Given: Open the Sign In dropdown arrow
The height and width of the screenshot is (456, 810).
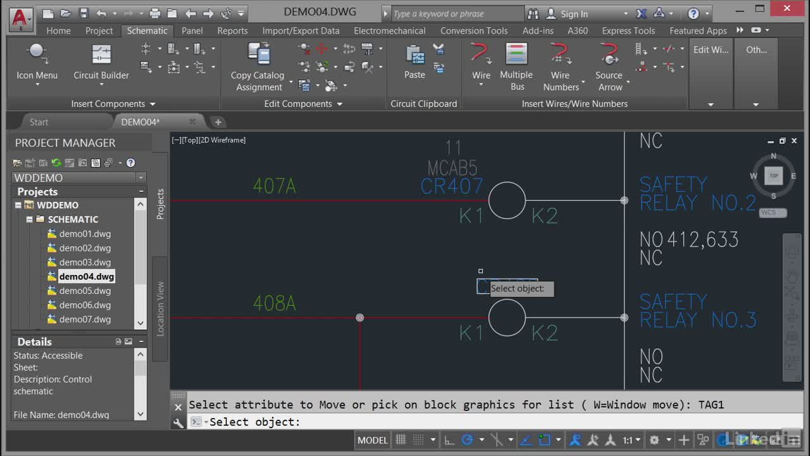Looking at the screenshot, I should (626, 14).
